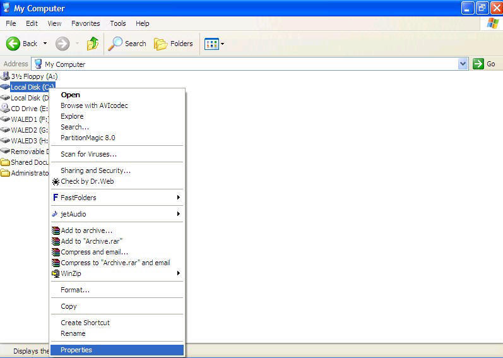Close the My Computer window

pyautogui.click(x=497, y=8)
